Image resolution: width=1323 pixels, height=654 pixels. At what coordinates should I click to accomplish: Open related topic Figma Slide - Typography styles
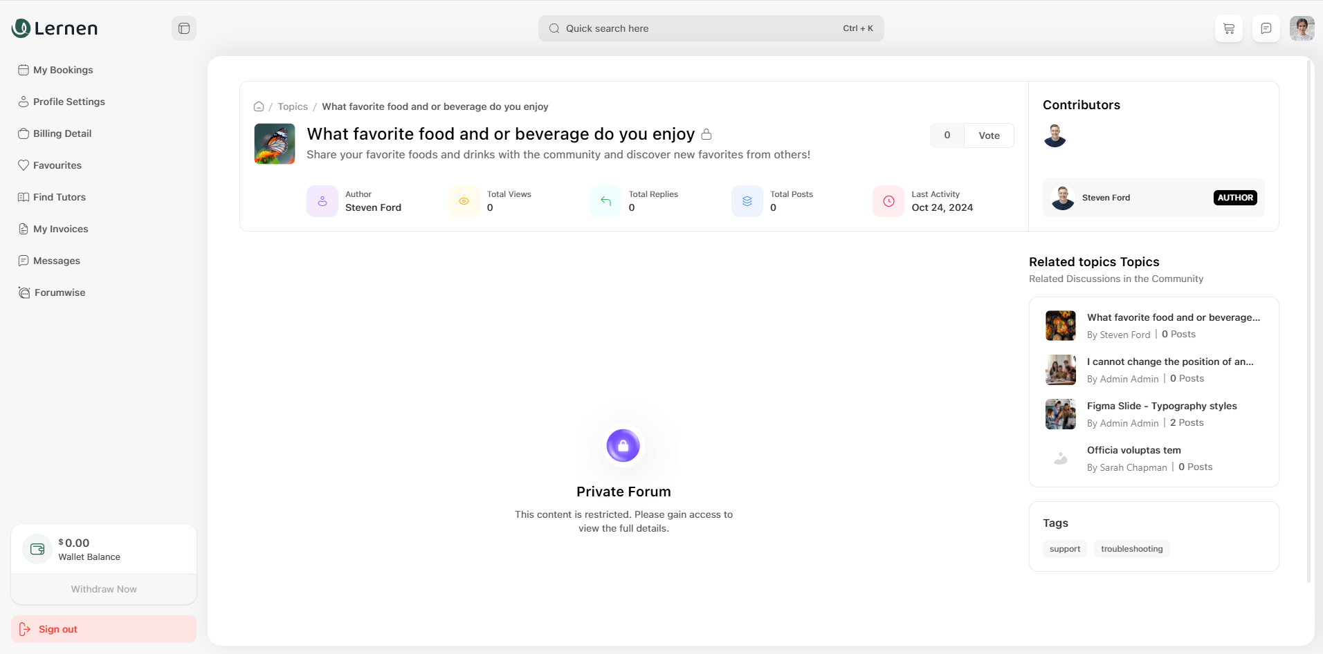pos(1161,406)
